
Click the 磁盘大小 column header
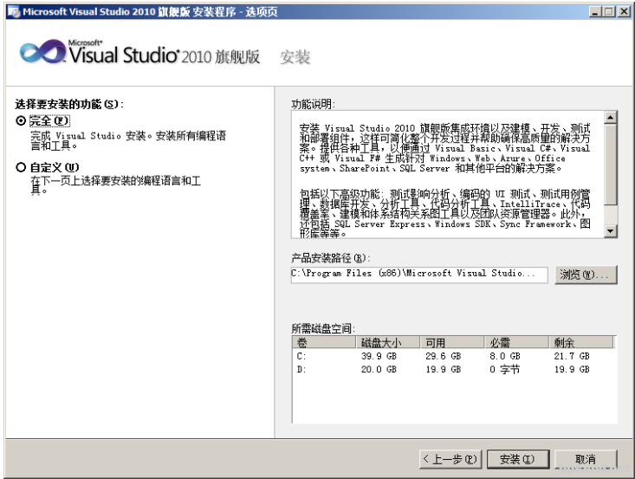click(388, 342)
